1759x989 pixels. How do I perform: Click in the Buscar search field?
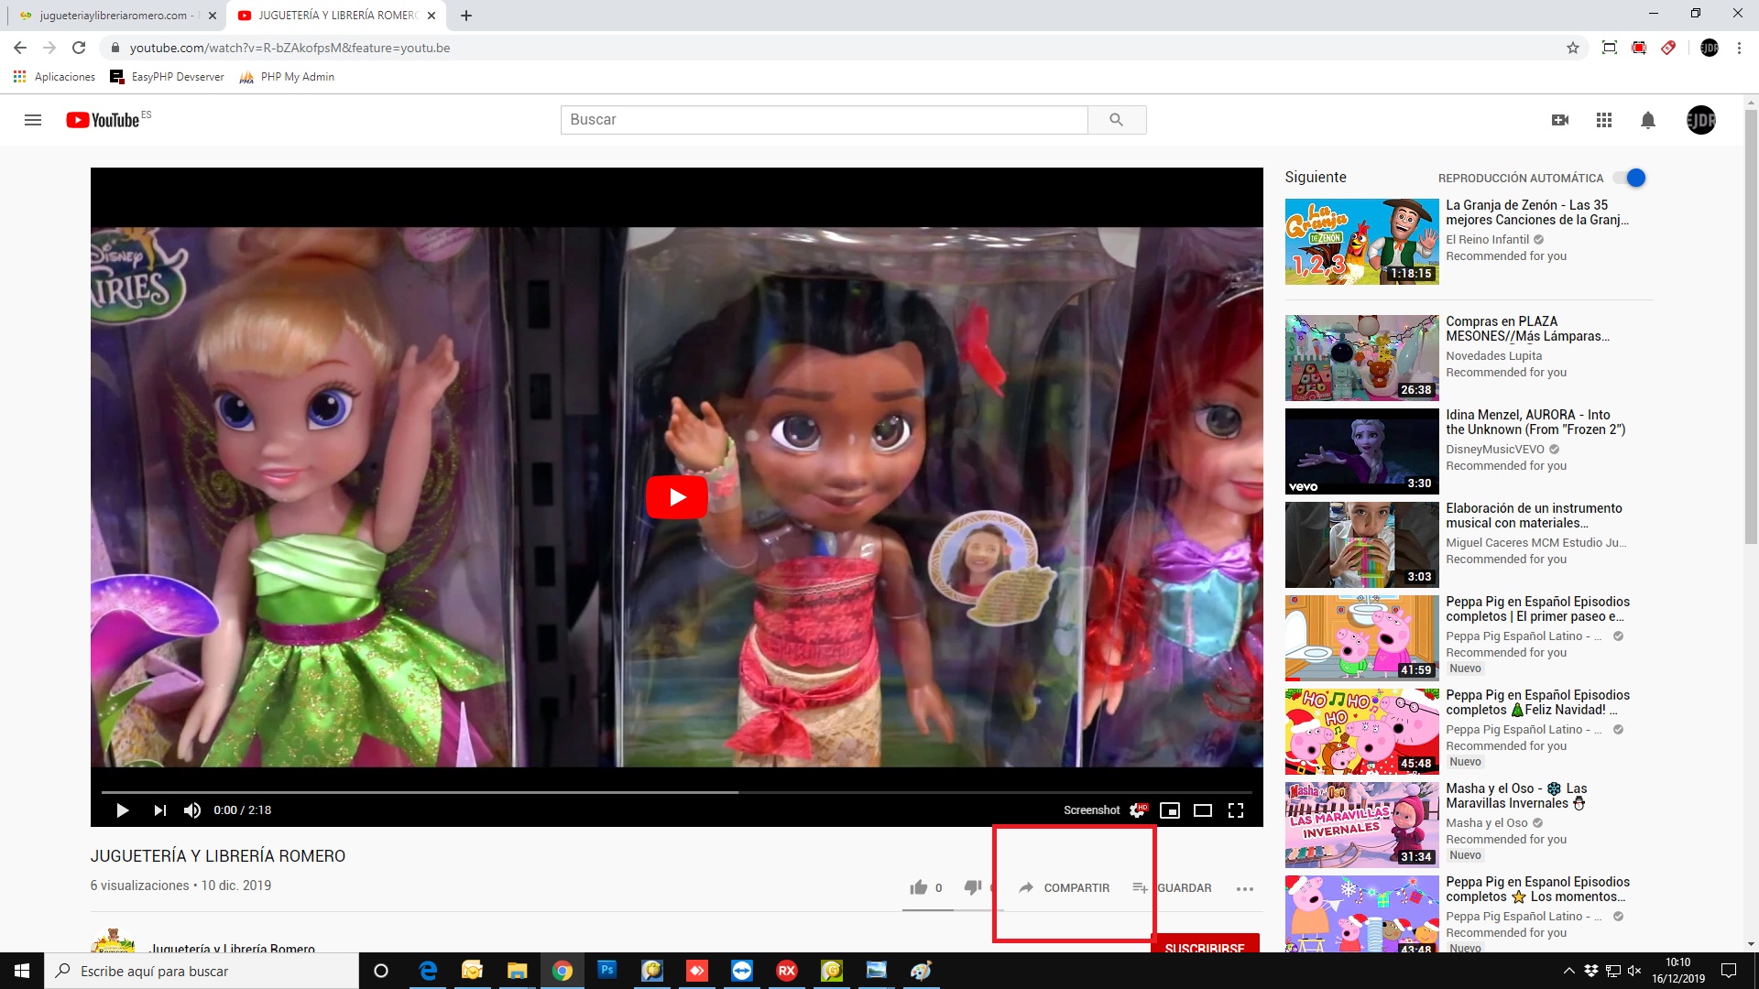(x=825, y=120)
